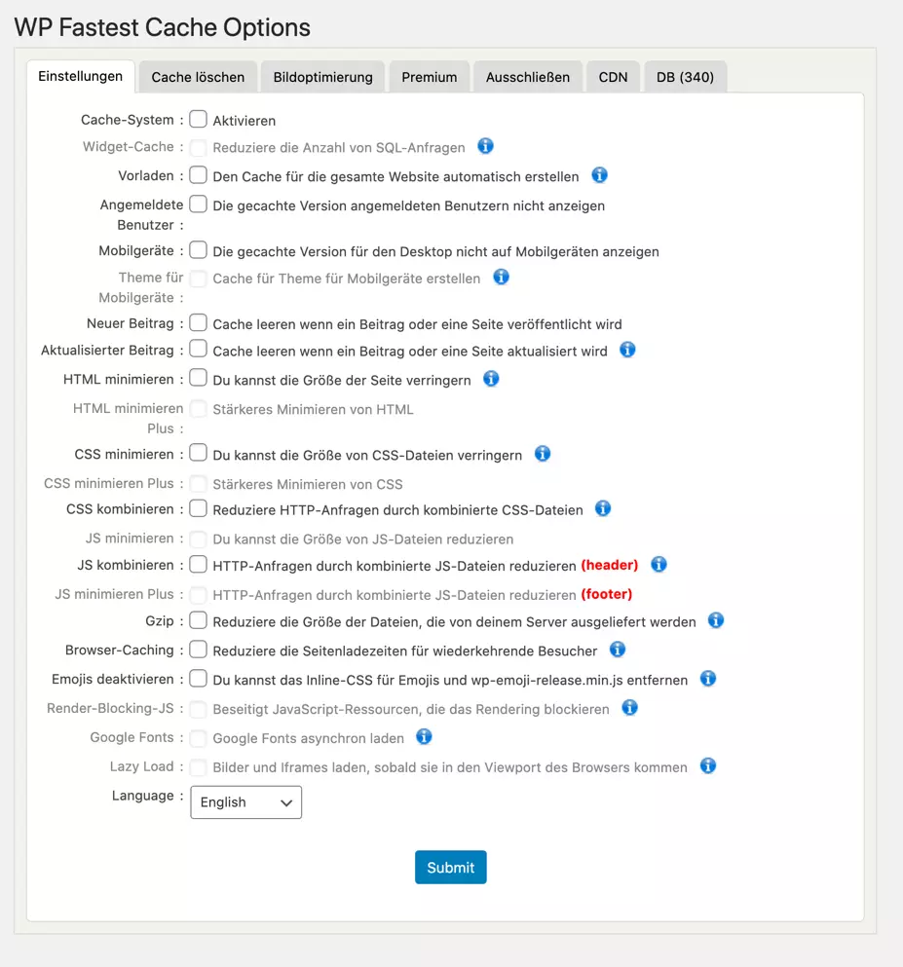This screenshot has width=903, height=967.
Task: Check the Browser-Caching checkbox
Action: (x=198, y=650)
